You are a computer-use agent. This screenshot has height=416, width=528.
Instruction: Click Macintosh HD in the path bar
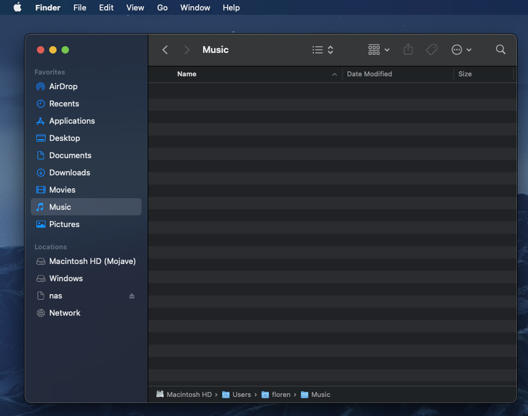(184, 394)
